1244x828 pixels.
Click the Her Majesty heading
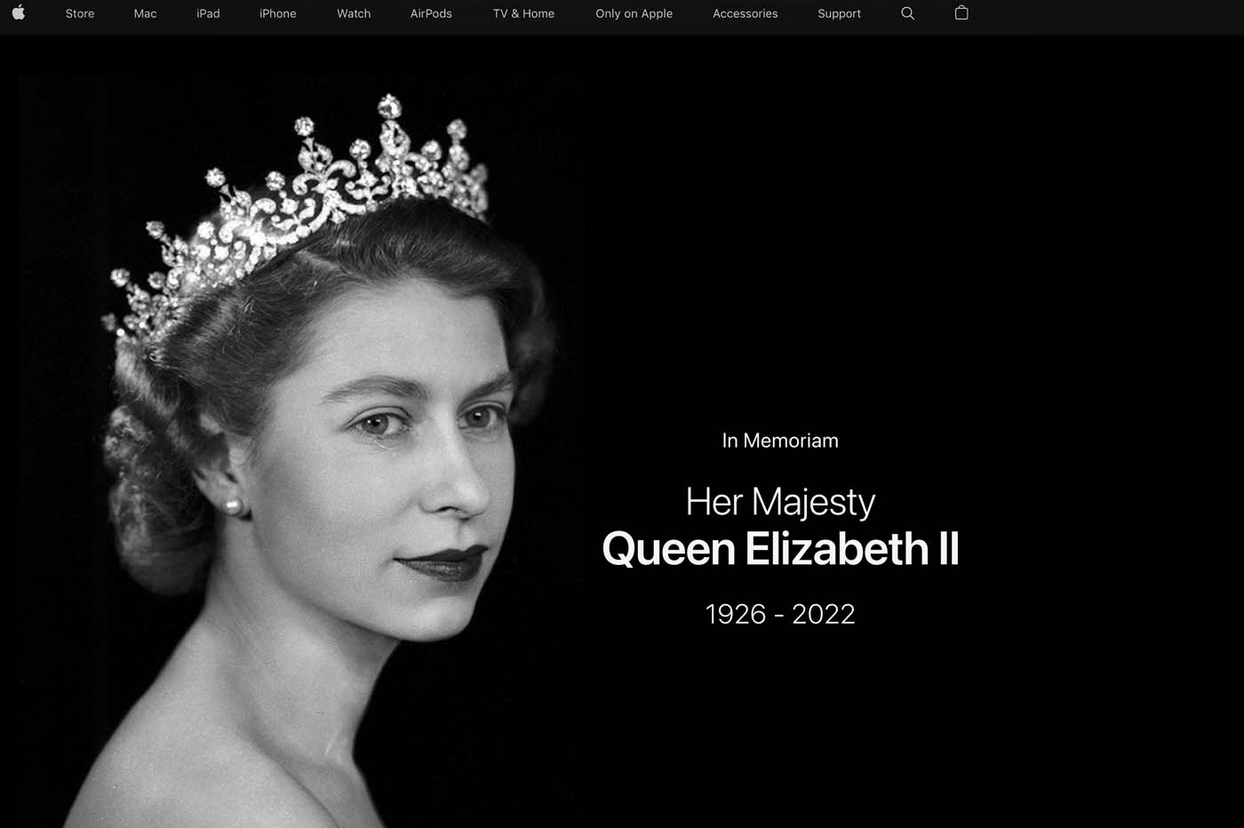coord(780,503)
